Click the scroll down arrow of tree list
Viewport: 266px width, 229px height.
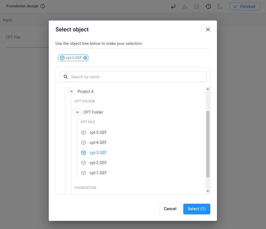tap(208, 191)
